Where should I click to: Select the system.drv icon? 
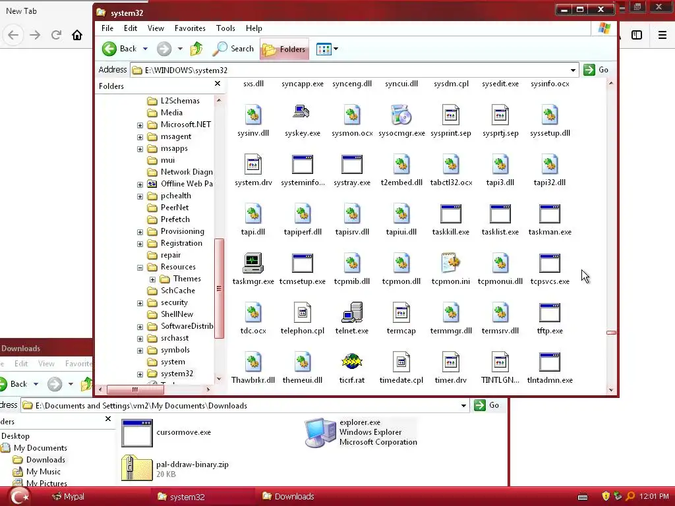[252, 164]
